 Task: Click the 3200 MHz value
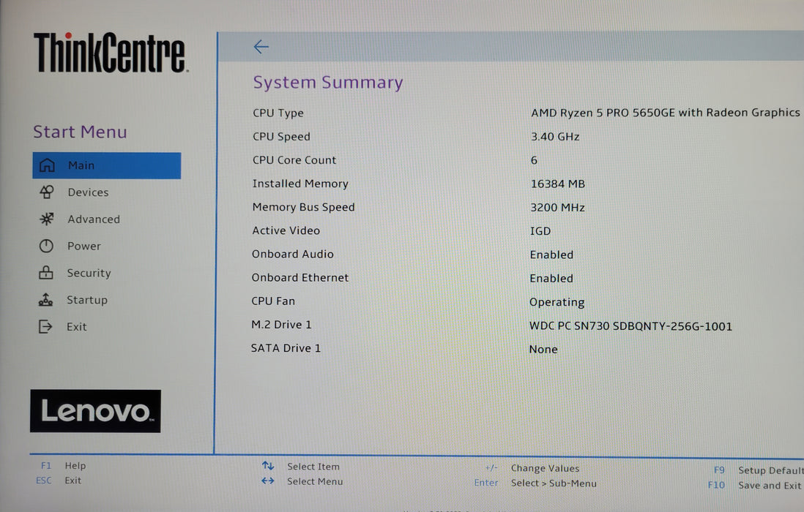pos(557,208)
